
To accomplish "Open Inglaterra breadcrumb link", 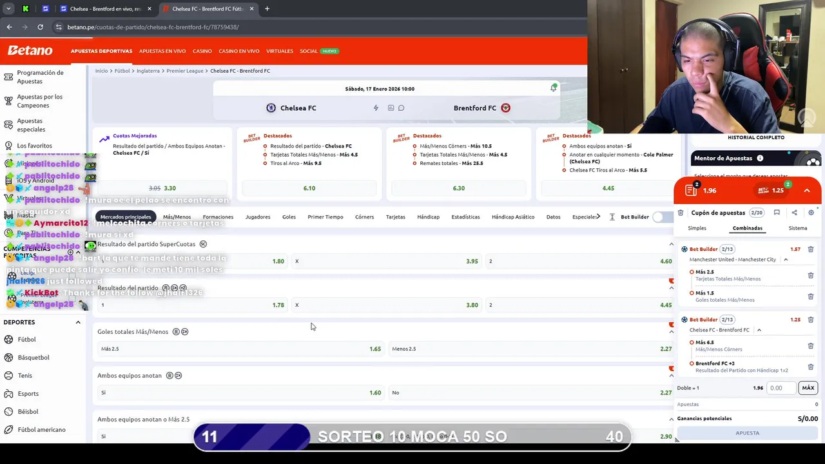I will (148, 71).
